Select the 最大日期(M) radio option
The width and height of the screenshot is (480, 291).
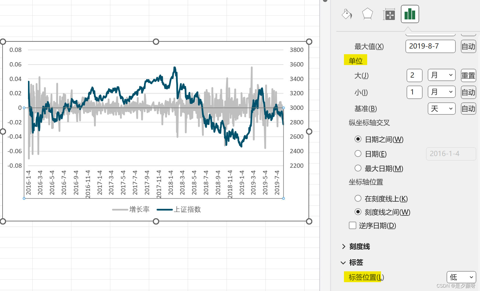[x=358, y=168]
